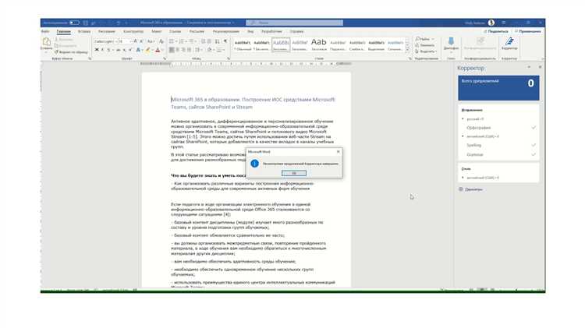585x328 pixels.
Task: Center paragraph text
Action: [x=178, y=50]
